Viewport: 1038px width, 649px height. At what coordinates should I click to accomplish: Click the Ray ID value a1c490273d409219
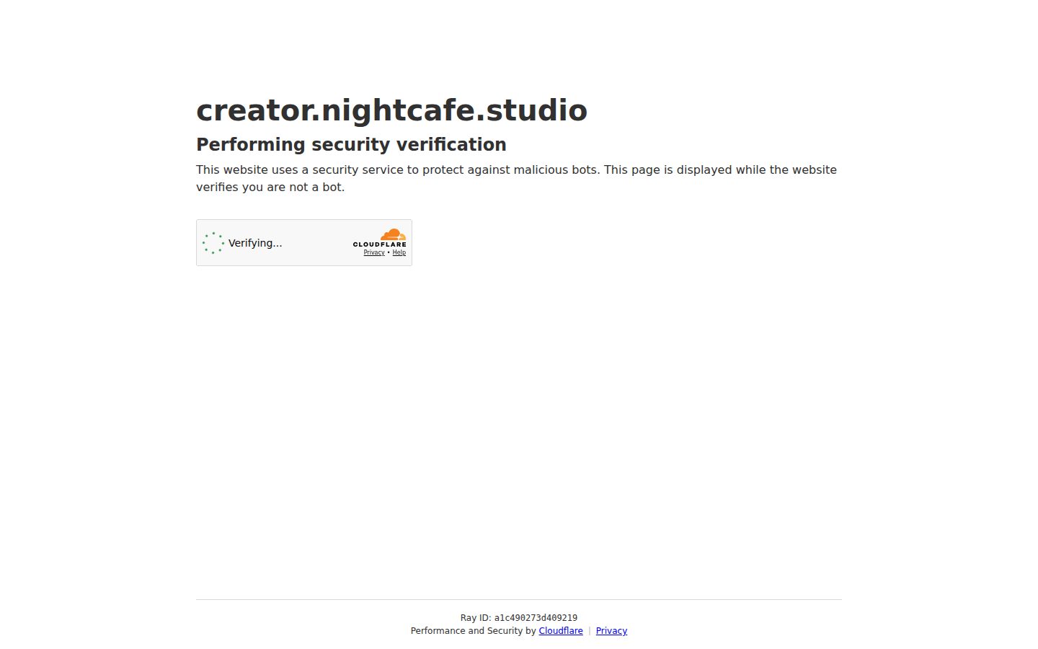click(x=536, y=618)
